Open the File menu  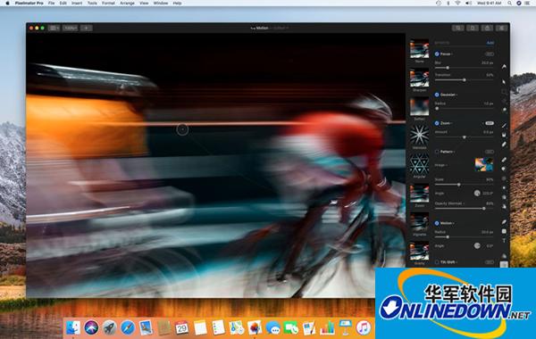pyautogui.click(x=51, y=3)
